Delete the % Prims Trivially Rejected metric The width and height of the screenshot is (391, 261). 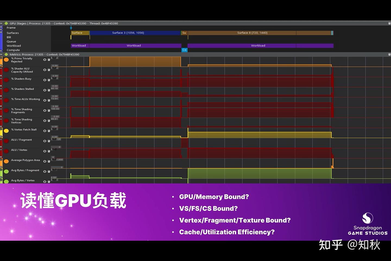(49, 60)
